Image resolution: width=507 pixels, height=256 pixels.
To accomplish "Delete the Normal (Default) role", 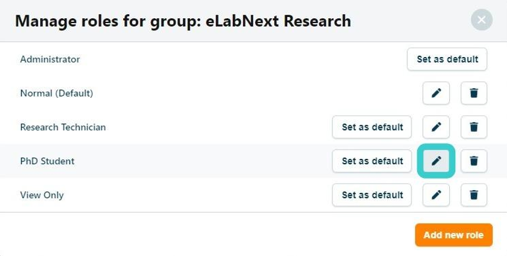I will click(x=474, y=93).
